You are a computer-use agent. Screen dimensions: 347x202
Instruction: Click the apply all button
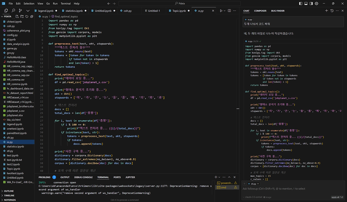336,197
